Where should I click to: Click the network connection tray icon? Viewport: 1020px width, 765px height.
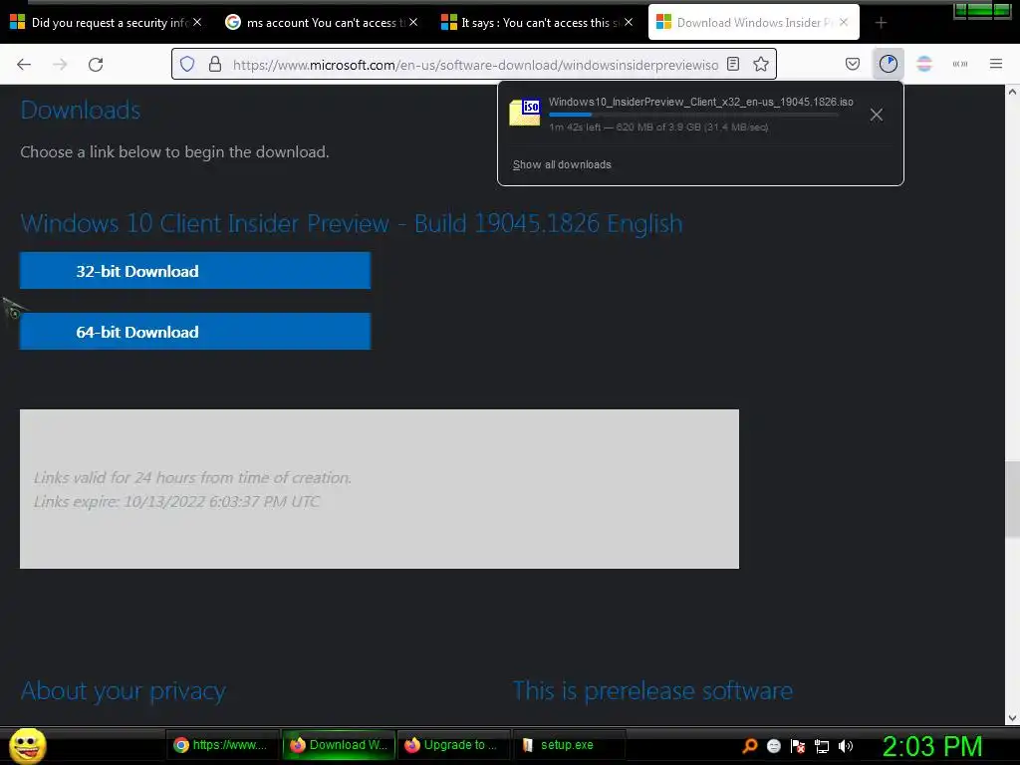822,745
